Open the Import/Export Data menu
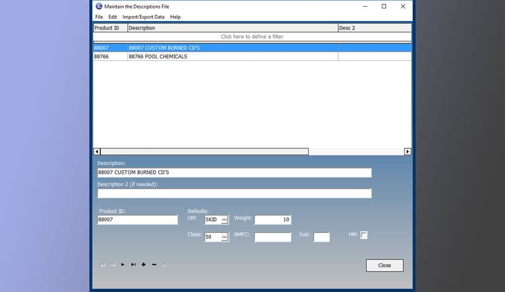Viewport: 505px width, 292px height. tap(143, 17)
